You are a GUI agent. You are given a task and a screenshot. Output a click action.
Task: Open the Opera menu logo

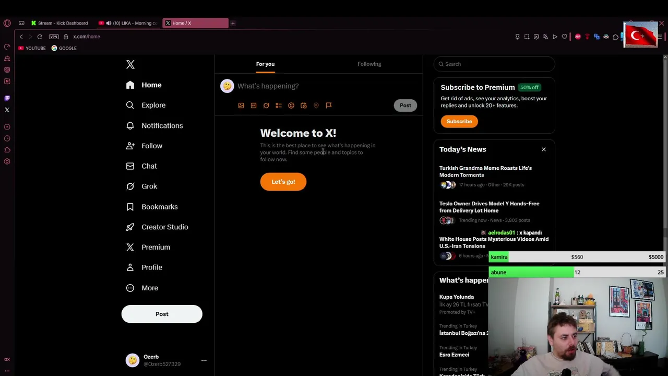click(x=7, y=23)
